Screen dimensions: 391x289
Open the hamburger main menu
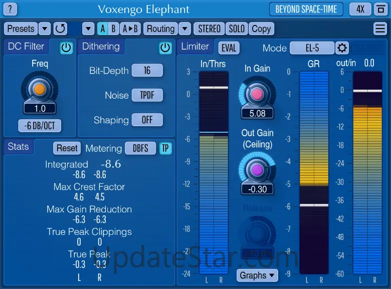[x=380, y=29]
